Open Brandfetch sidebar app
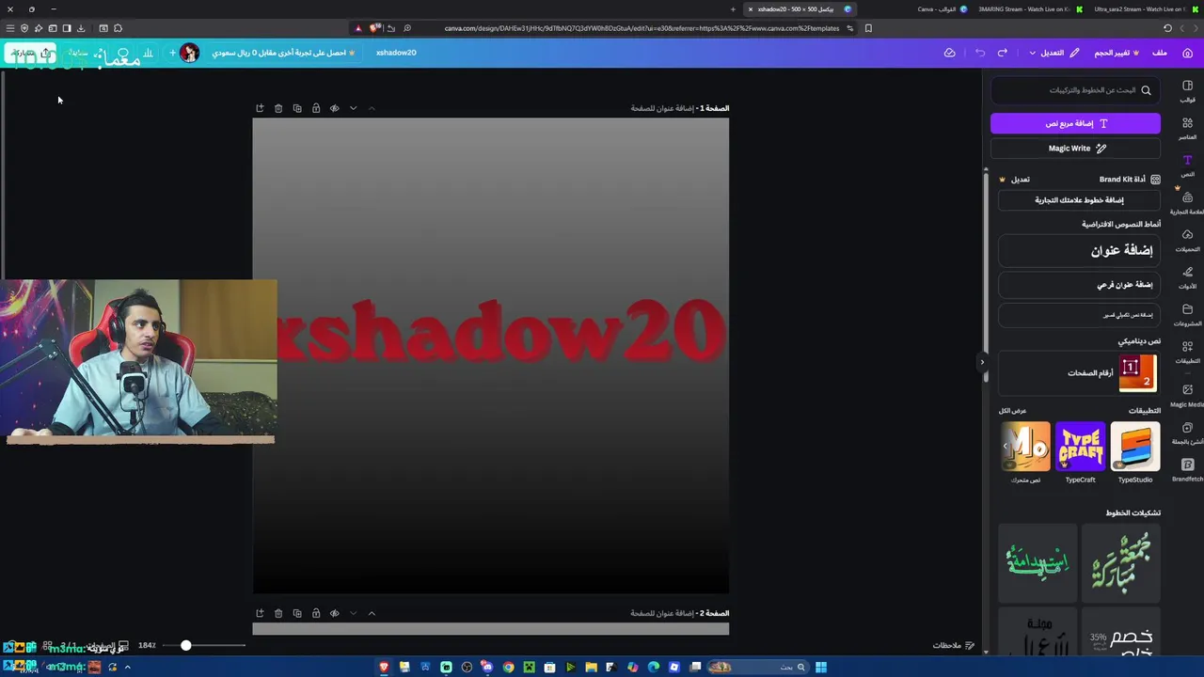 1187,470
